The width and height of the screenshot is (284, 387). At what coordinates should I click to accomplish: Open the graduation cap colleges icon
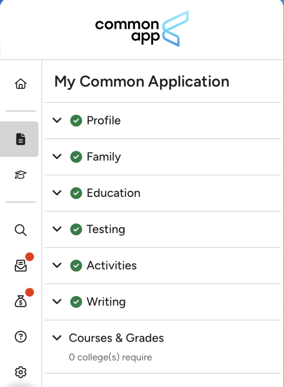click(x=20, y=175)
